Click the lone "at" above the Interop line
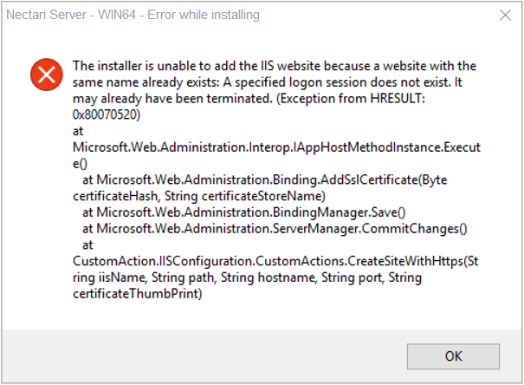Viewport: 524px width, 385px height. tap(78, 130)
